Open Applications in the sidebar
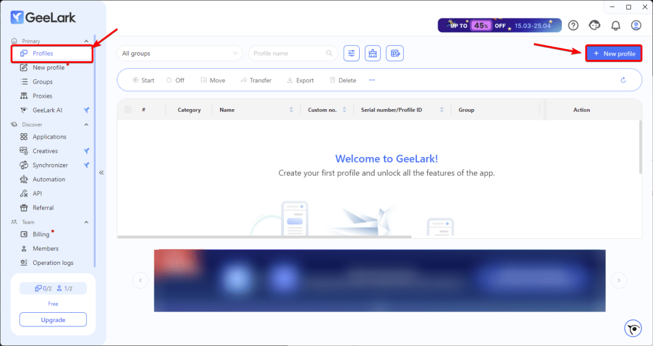This screenshot has width=653, height=346. click(x=49, y=137)
